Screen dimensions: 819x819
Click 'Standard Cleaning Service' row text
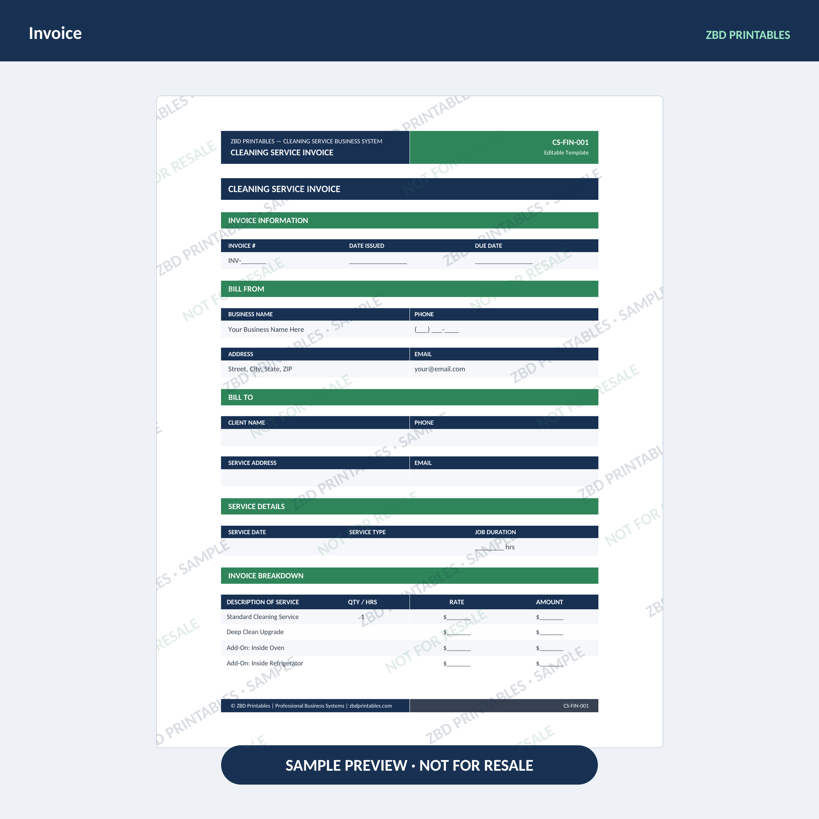pyautogui.click(x=262, y=617)
